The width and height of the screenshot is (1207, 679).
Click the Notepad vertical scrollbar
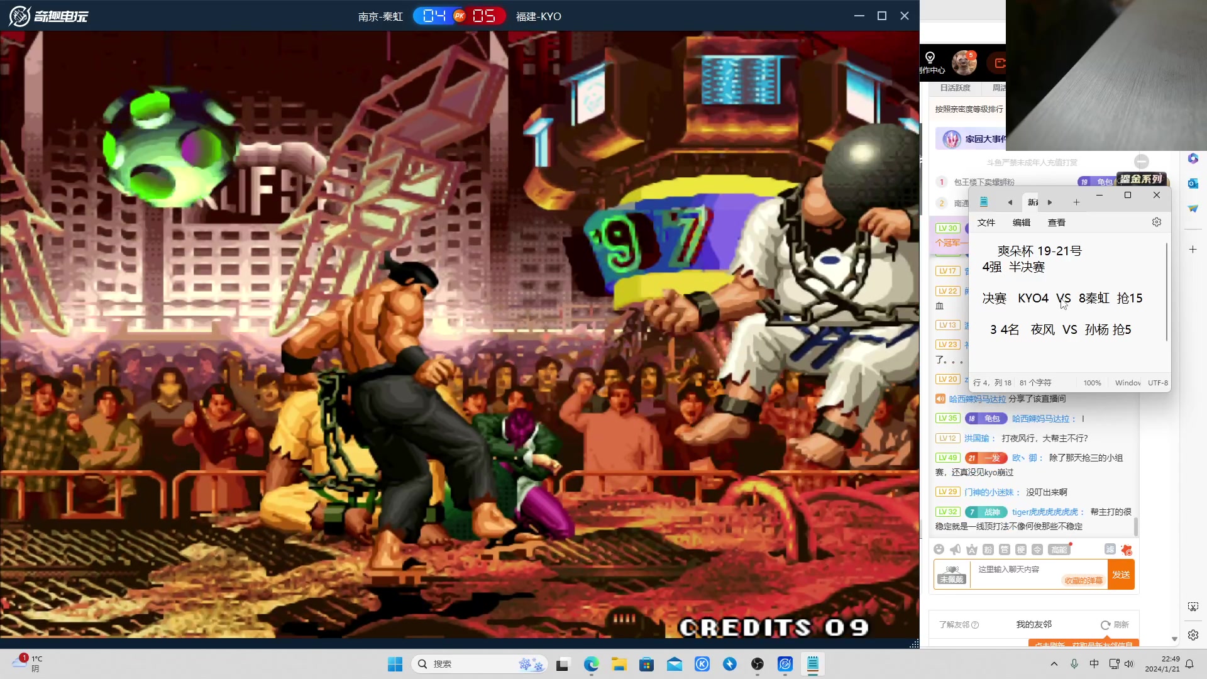(1167, 292)
